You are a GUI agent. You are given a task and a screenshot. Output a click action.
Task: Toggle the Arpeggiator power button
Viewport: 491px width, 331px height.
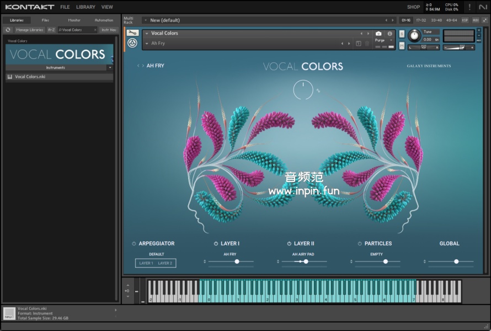click(134, 243)
